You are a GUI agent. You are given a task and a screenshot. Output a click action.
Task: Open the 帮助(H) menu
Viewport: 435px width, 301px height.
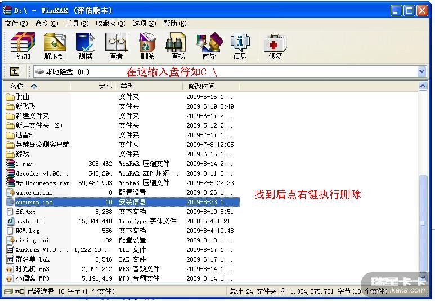pyautogui.click(x=175, y=24)
